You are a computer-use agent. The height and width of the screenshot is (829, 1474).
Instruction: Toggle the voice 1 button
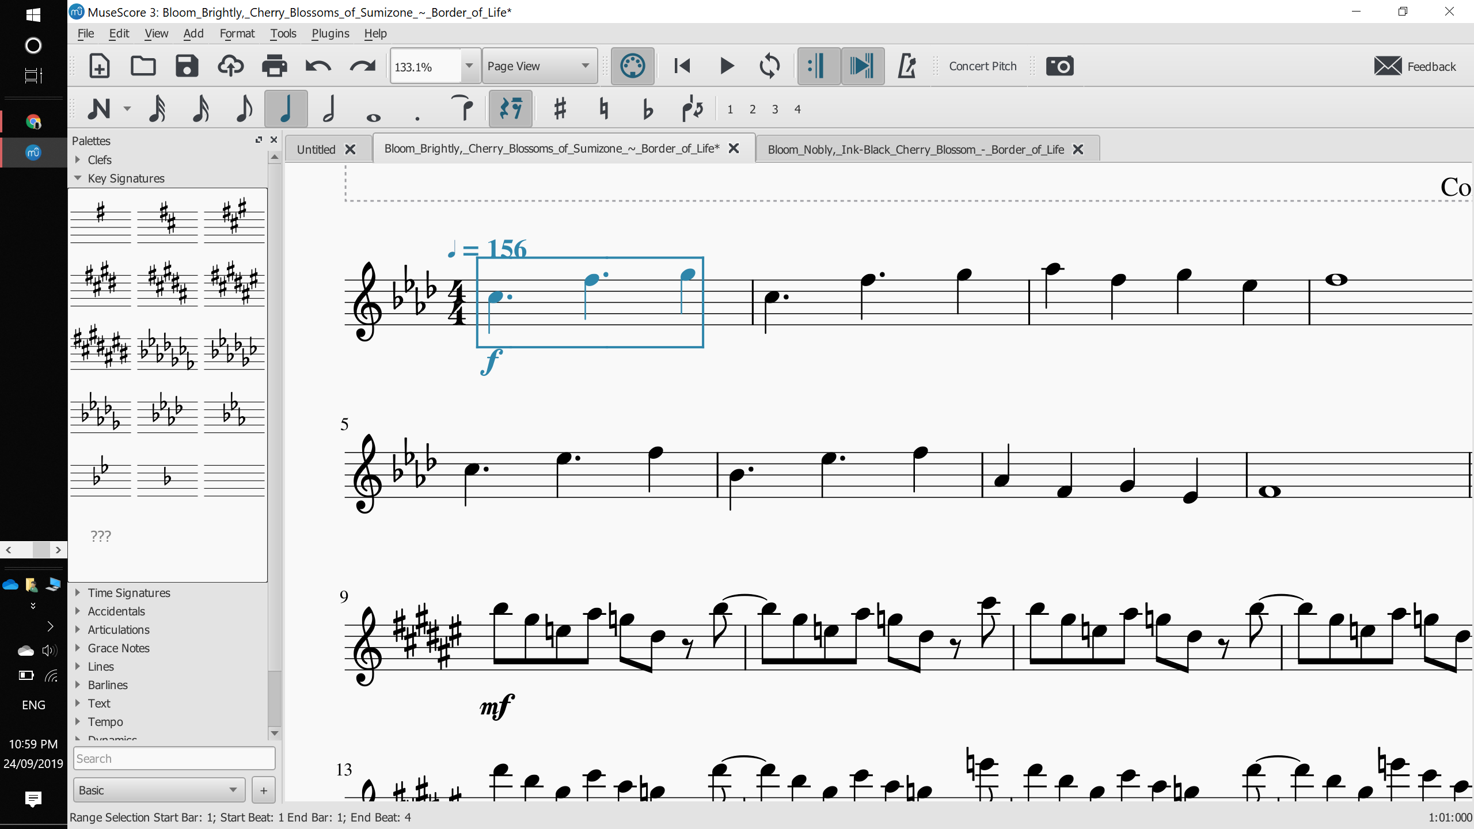point(730,109)
